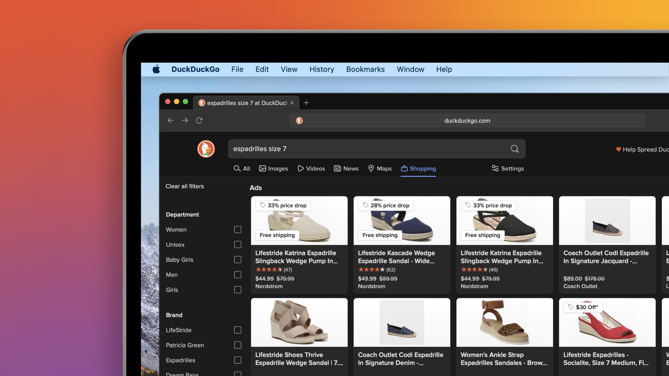Click the settings sliders icon
Viewport: 669px width, 376px height.
click(x=495, y=169)
